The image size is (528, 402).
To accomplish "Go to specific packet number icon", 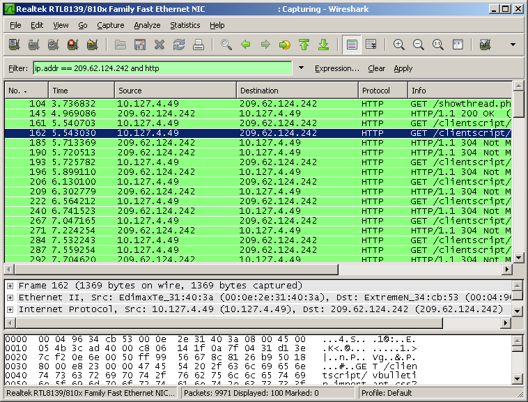I will (284, 45).
